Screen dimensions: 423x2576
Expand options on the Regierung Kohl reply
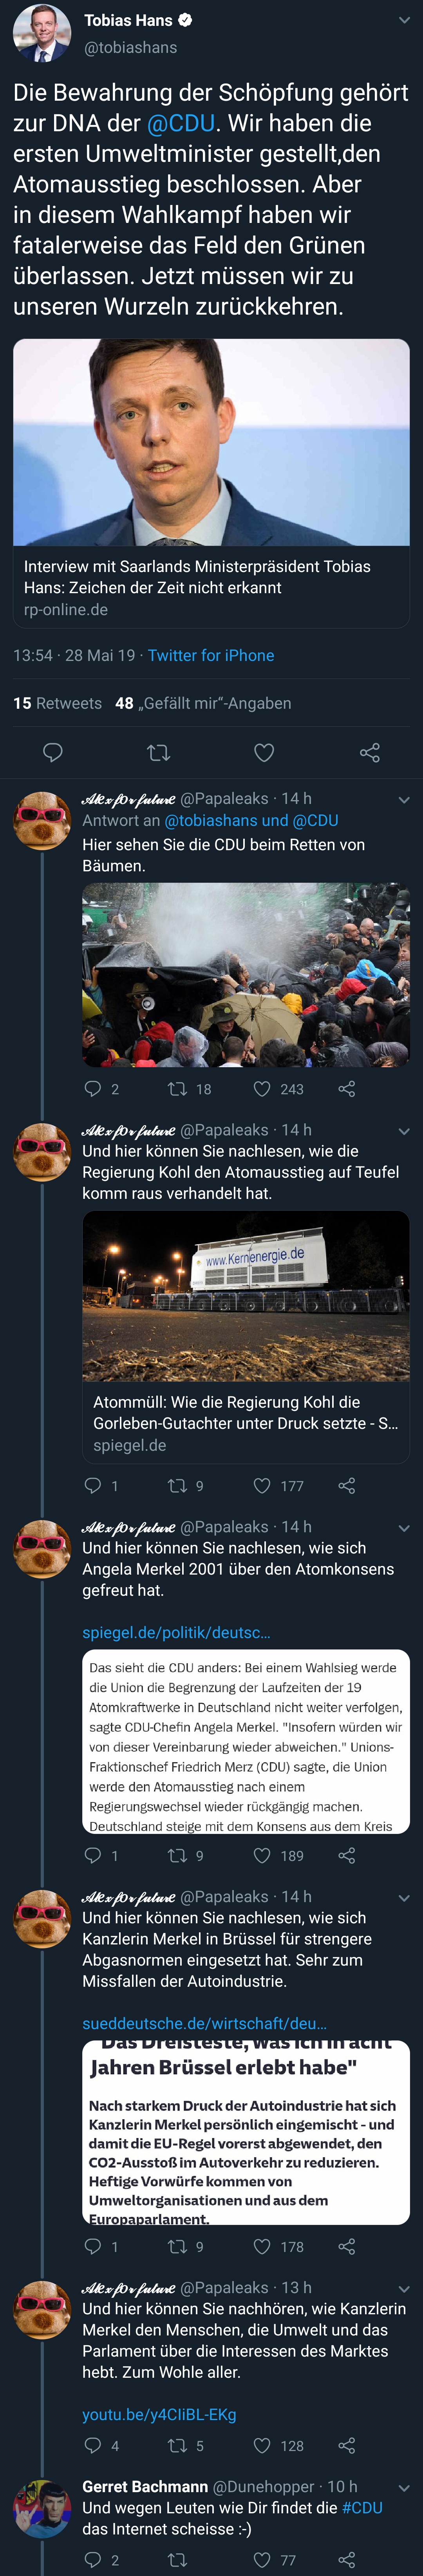point(404,1131)
